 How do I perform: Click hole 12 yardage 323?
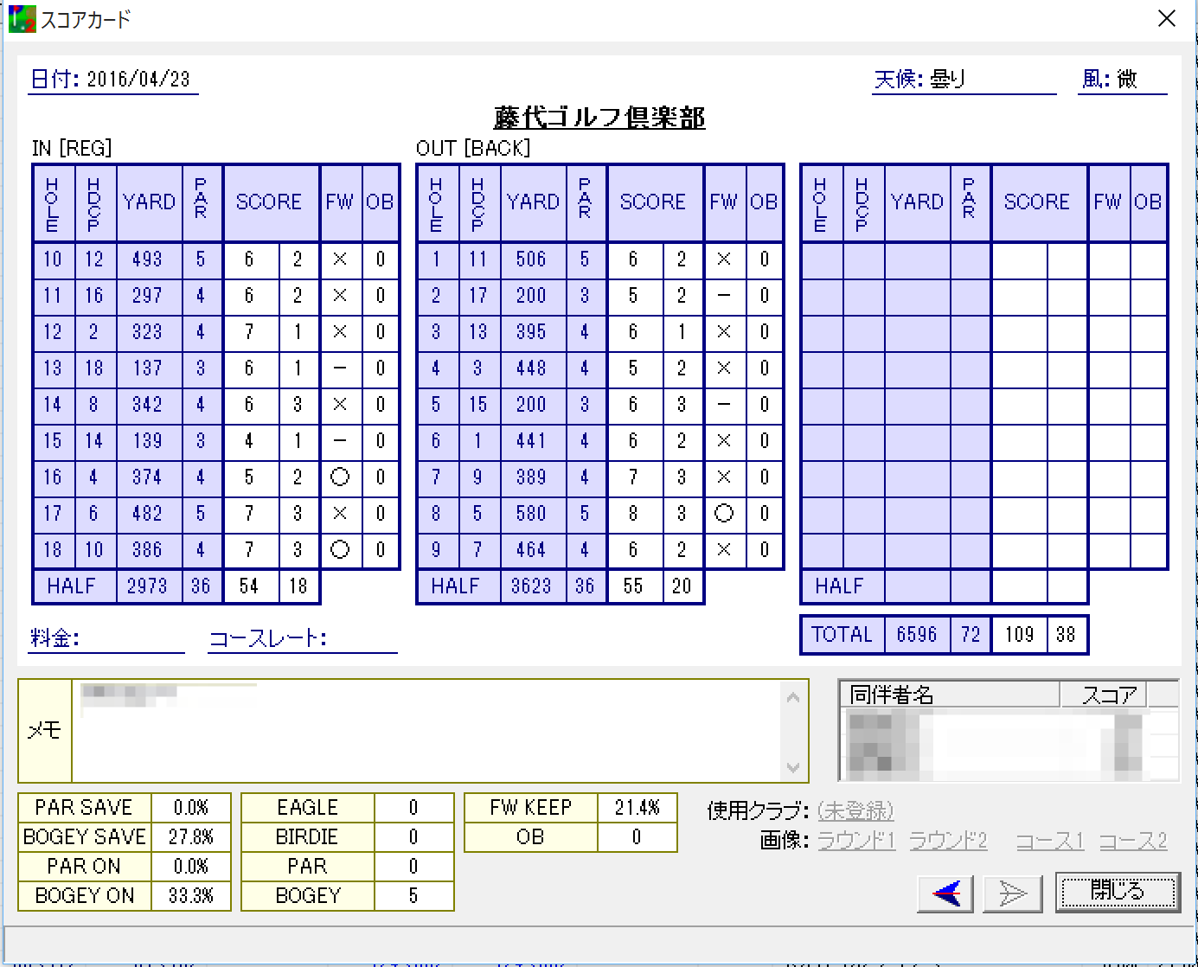[147, 332]
